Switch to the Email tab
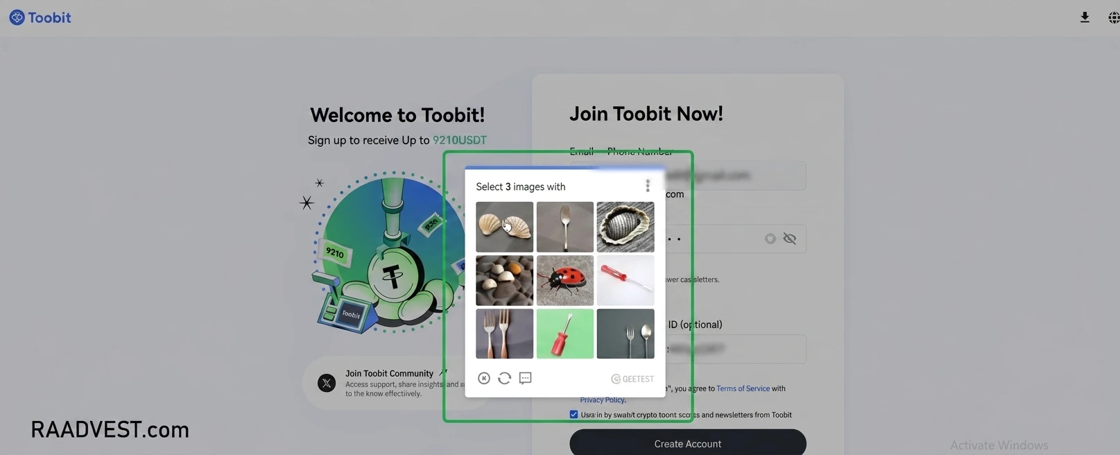Screen dimensions: 1120x455 click(582, 151)
